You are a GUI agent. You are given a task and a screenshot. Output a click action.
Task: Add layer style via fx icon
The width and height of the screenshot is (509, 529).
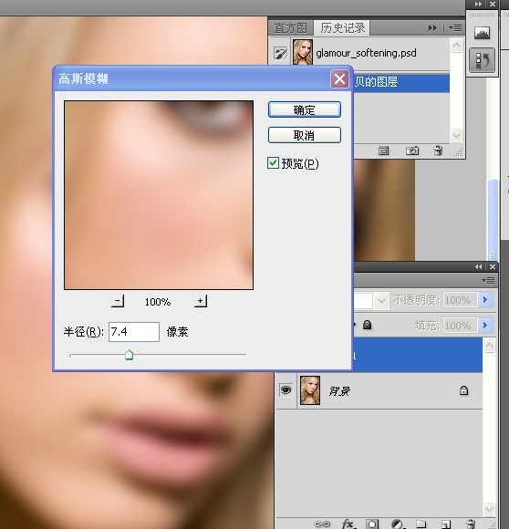point(348,524)
